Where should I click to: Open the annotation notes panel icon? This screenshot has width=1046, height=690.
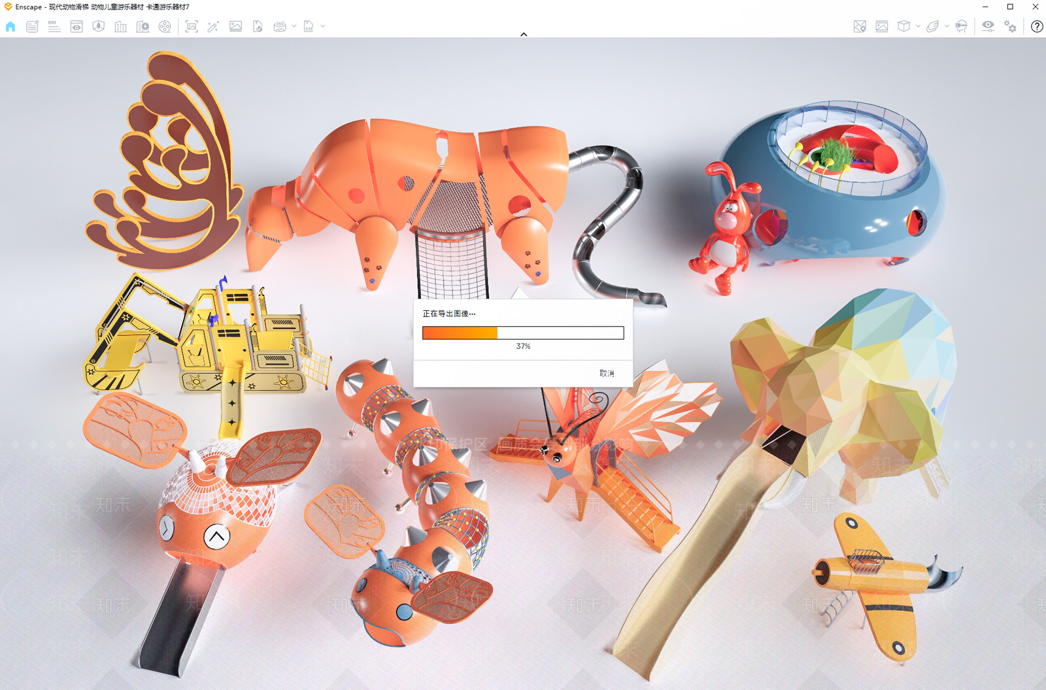point(32,27)
